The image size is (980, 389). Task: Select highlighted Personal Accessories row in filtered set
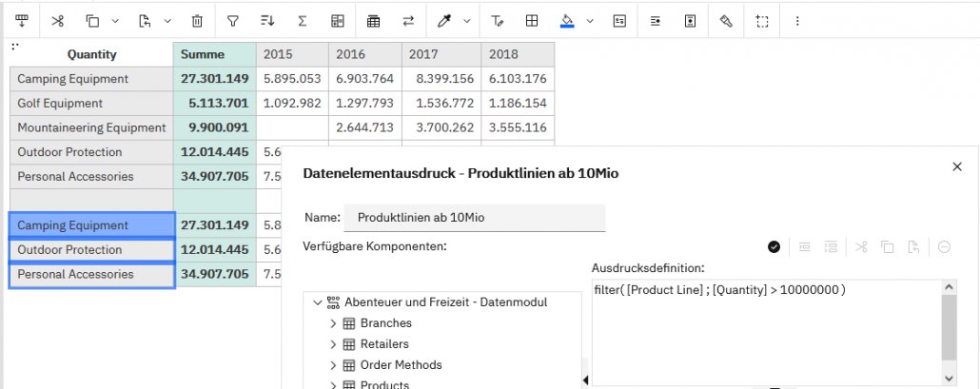click(92, 274)
